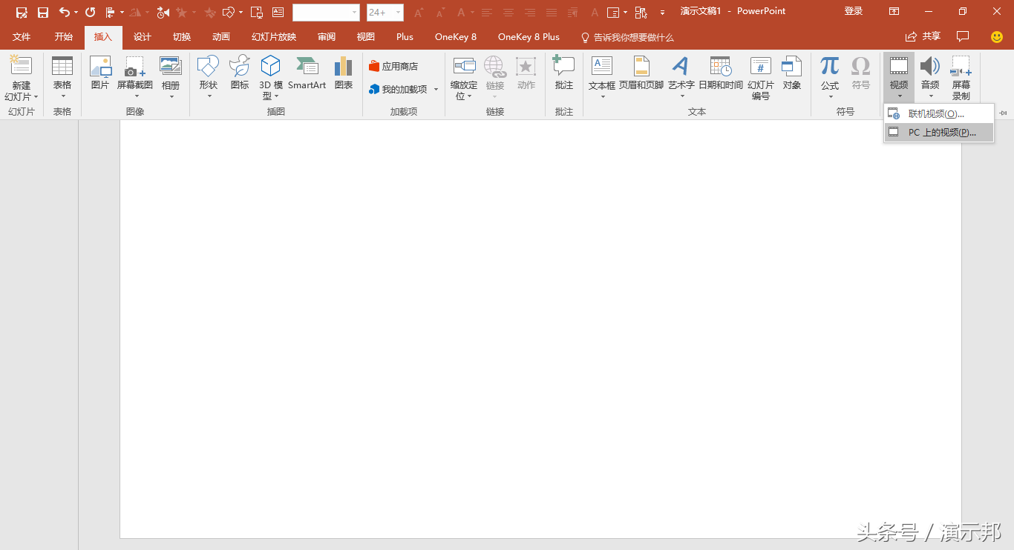Expand the New Slide (新建幻灯片) dropdown arrow

[36, 97]
